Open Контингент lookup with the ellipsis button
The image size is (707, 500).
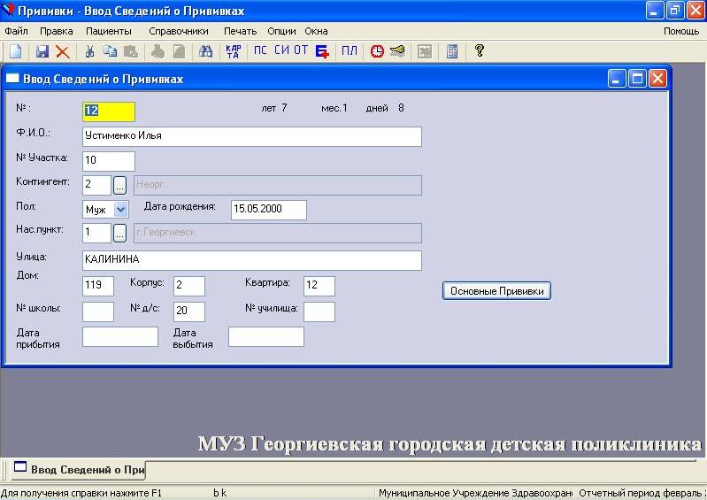pos(119,185)
